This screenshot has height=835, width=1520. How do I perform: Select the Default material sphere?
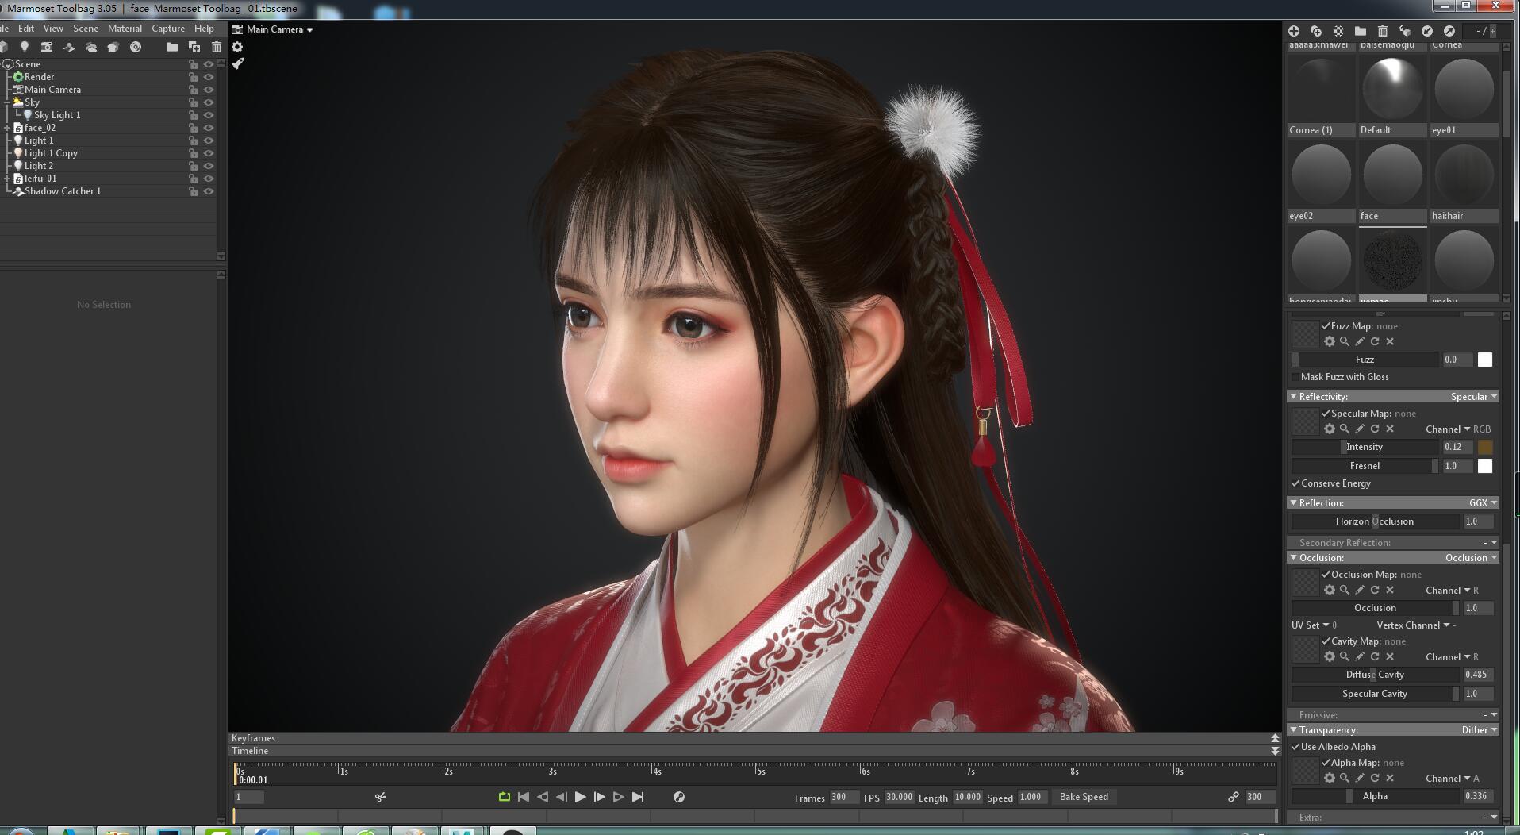point(1392,89)
